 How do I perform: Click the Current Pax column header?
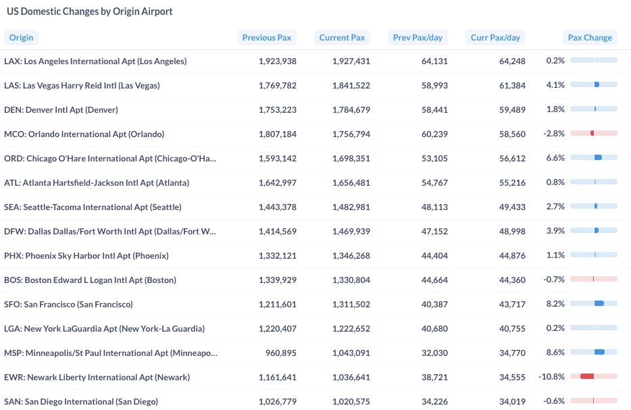coord(342,37)
